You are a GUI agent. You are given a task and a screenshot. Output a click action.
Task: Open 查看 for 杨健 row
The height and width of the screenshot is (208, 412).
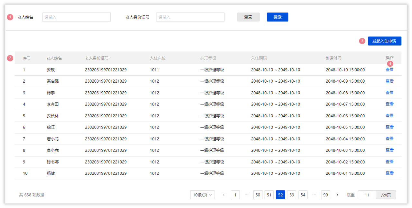[389, 173]
